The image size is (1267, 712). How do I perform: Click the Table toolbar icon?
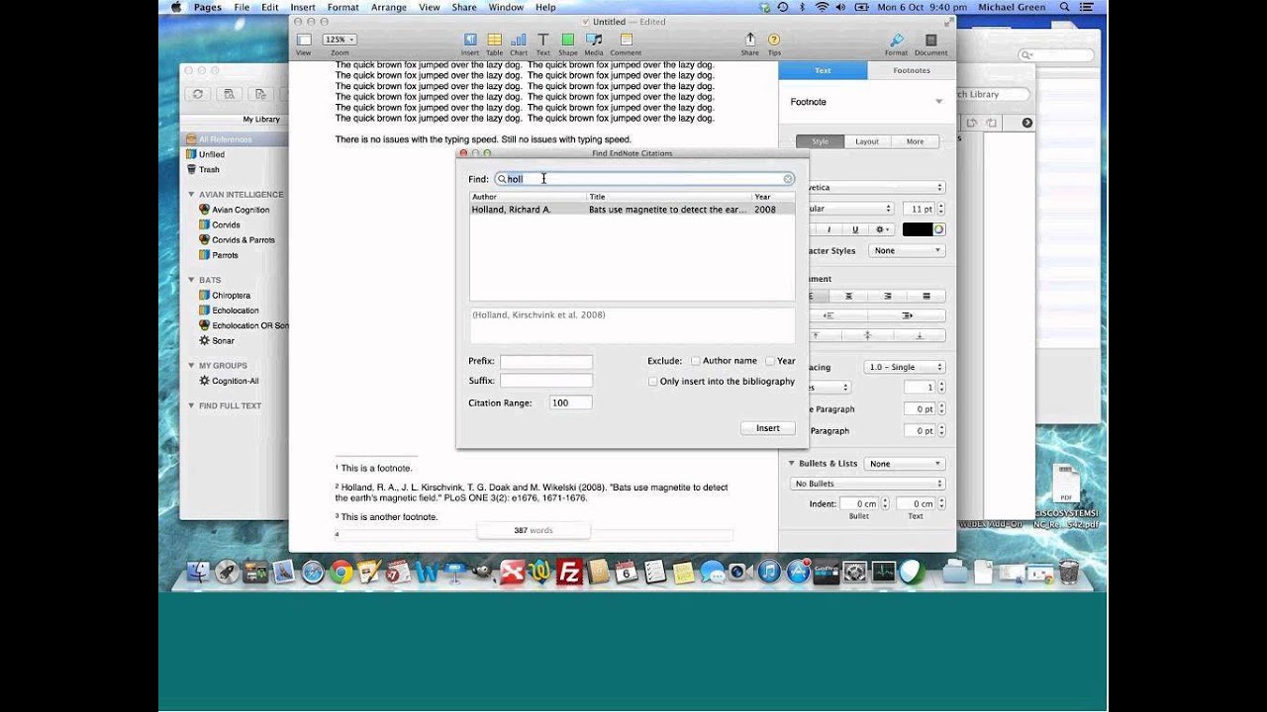[x=494, y=44]
